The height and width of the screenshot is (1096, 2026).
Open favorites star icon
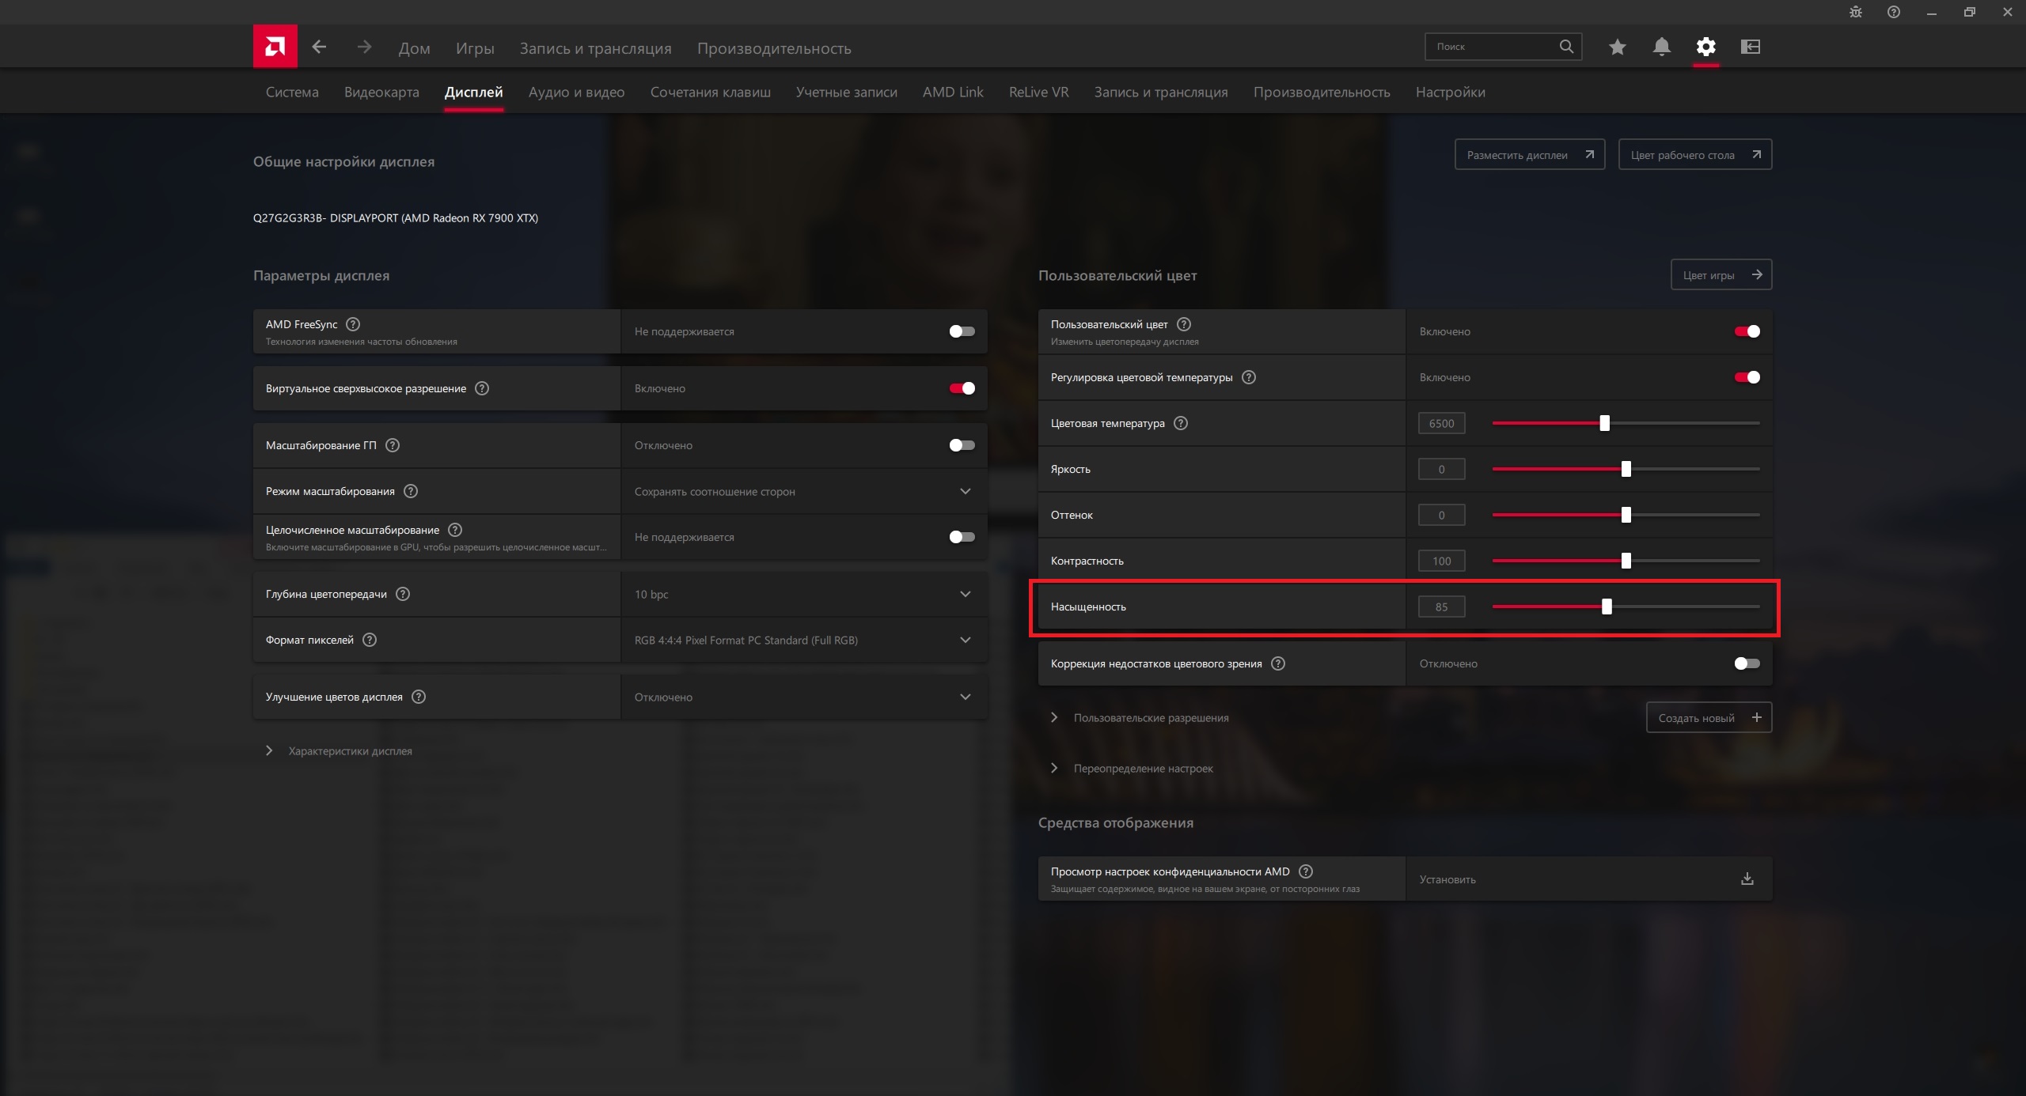tap(1617, 47)
